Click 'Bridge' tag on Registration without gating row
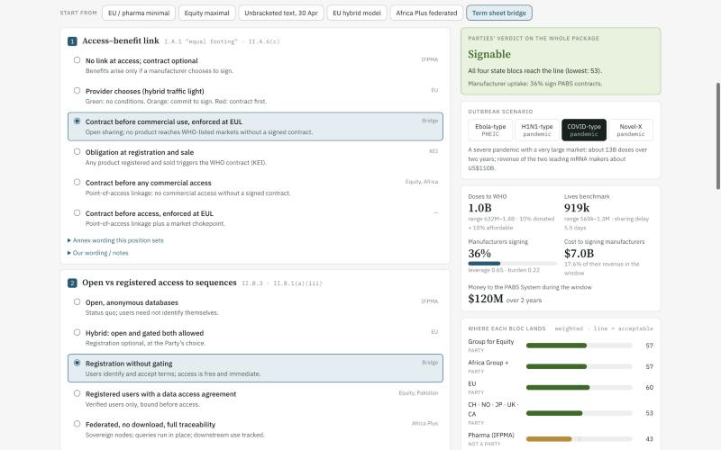This screenshot has height=450, width=721. coord(430,363)
